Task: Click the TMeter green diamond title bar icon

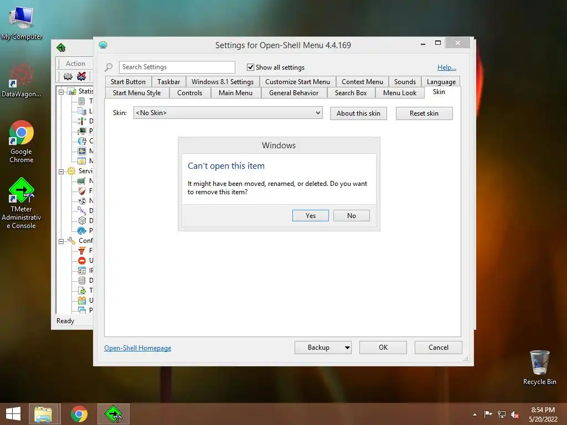Action: click(61, 48)
